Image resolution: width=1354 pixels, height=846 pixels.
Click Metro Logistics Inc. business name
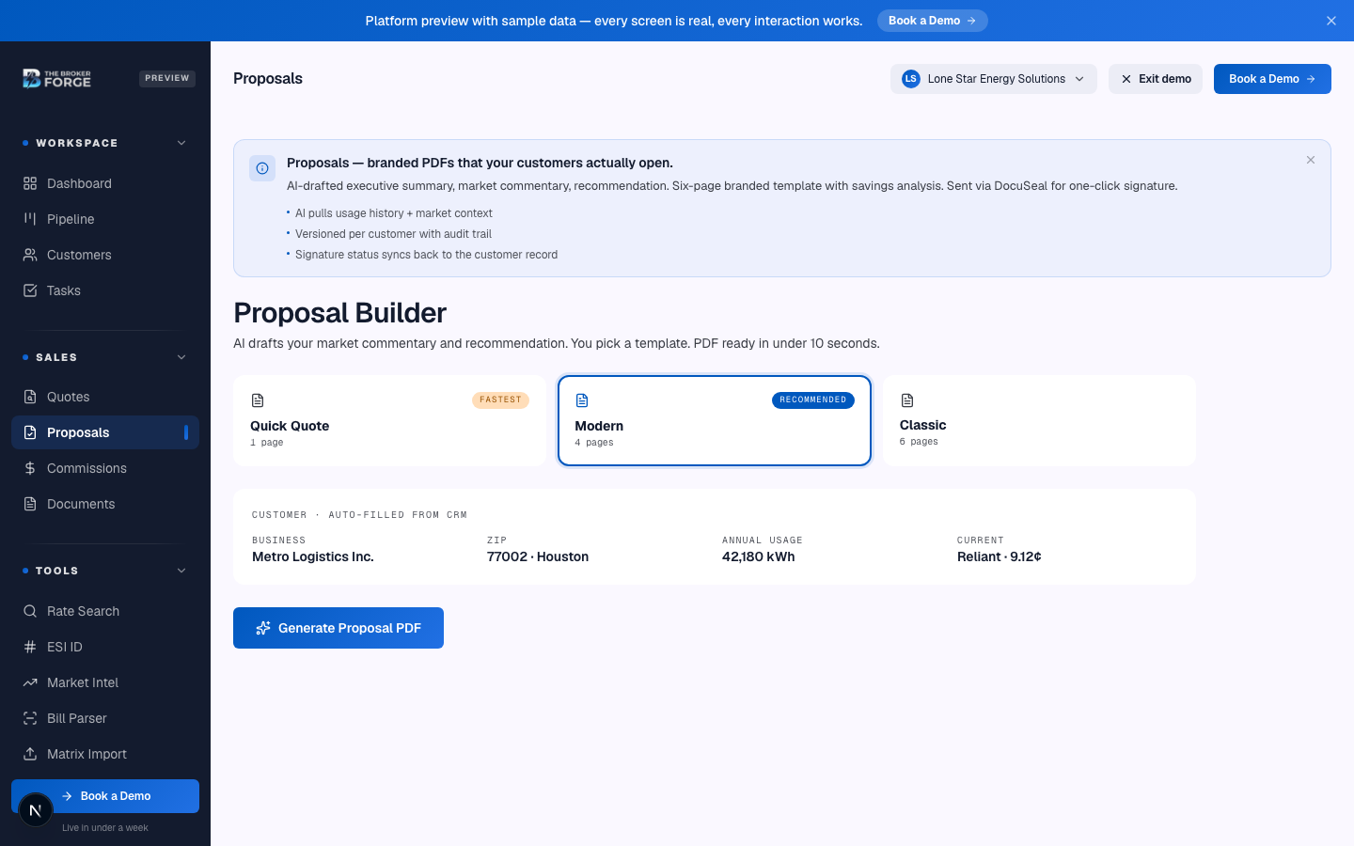313,556
